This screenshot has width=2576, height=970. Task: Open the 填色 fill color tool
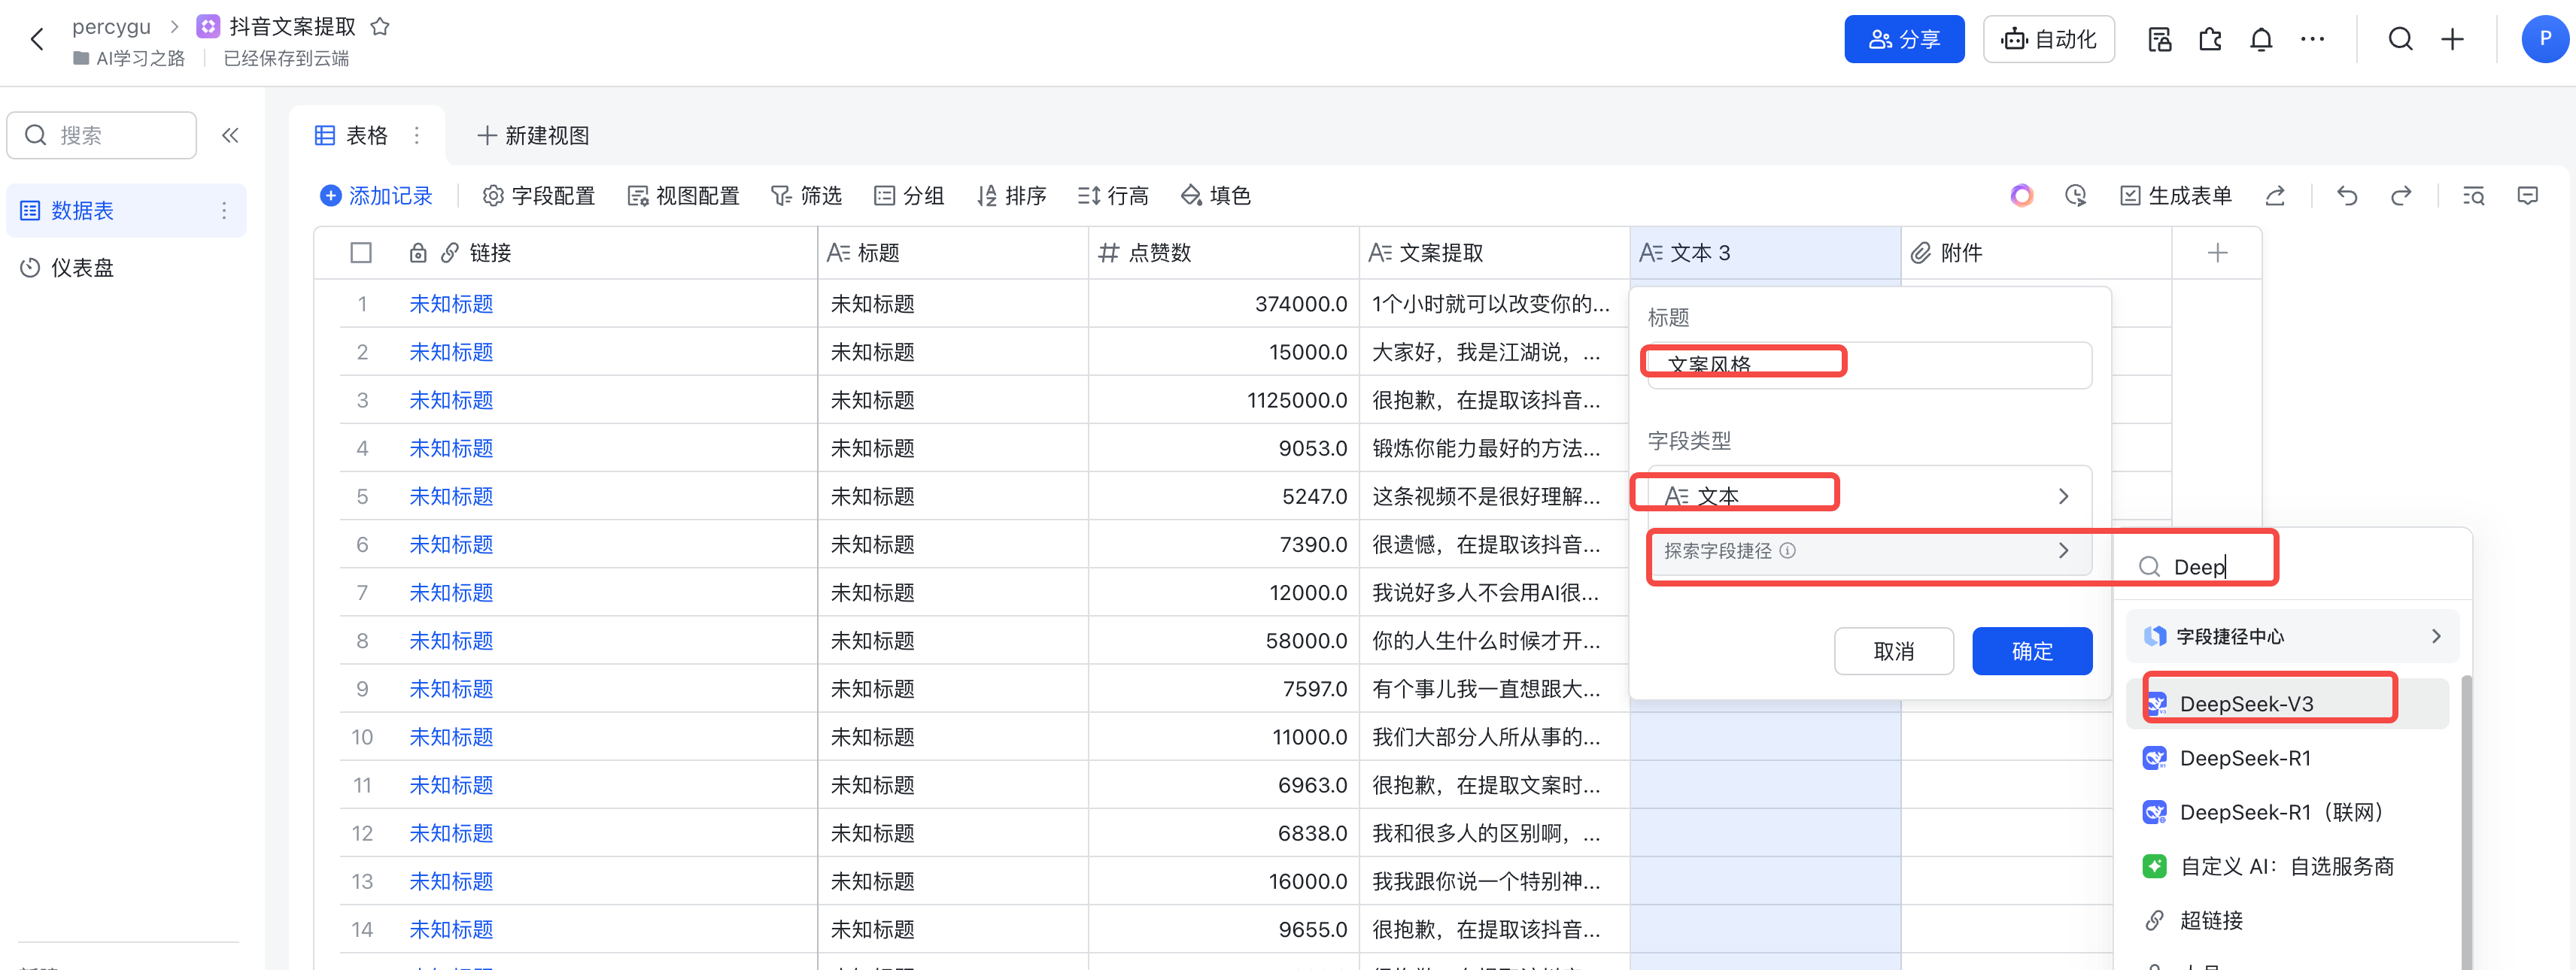point(1215,196)
